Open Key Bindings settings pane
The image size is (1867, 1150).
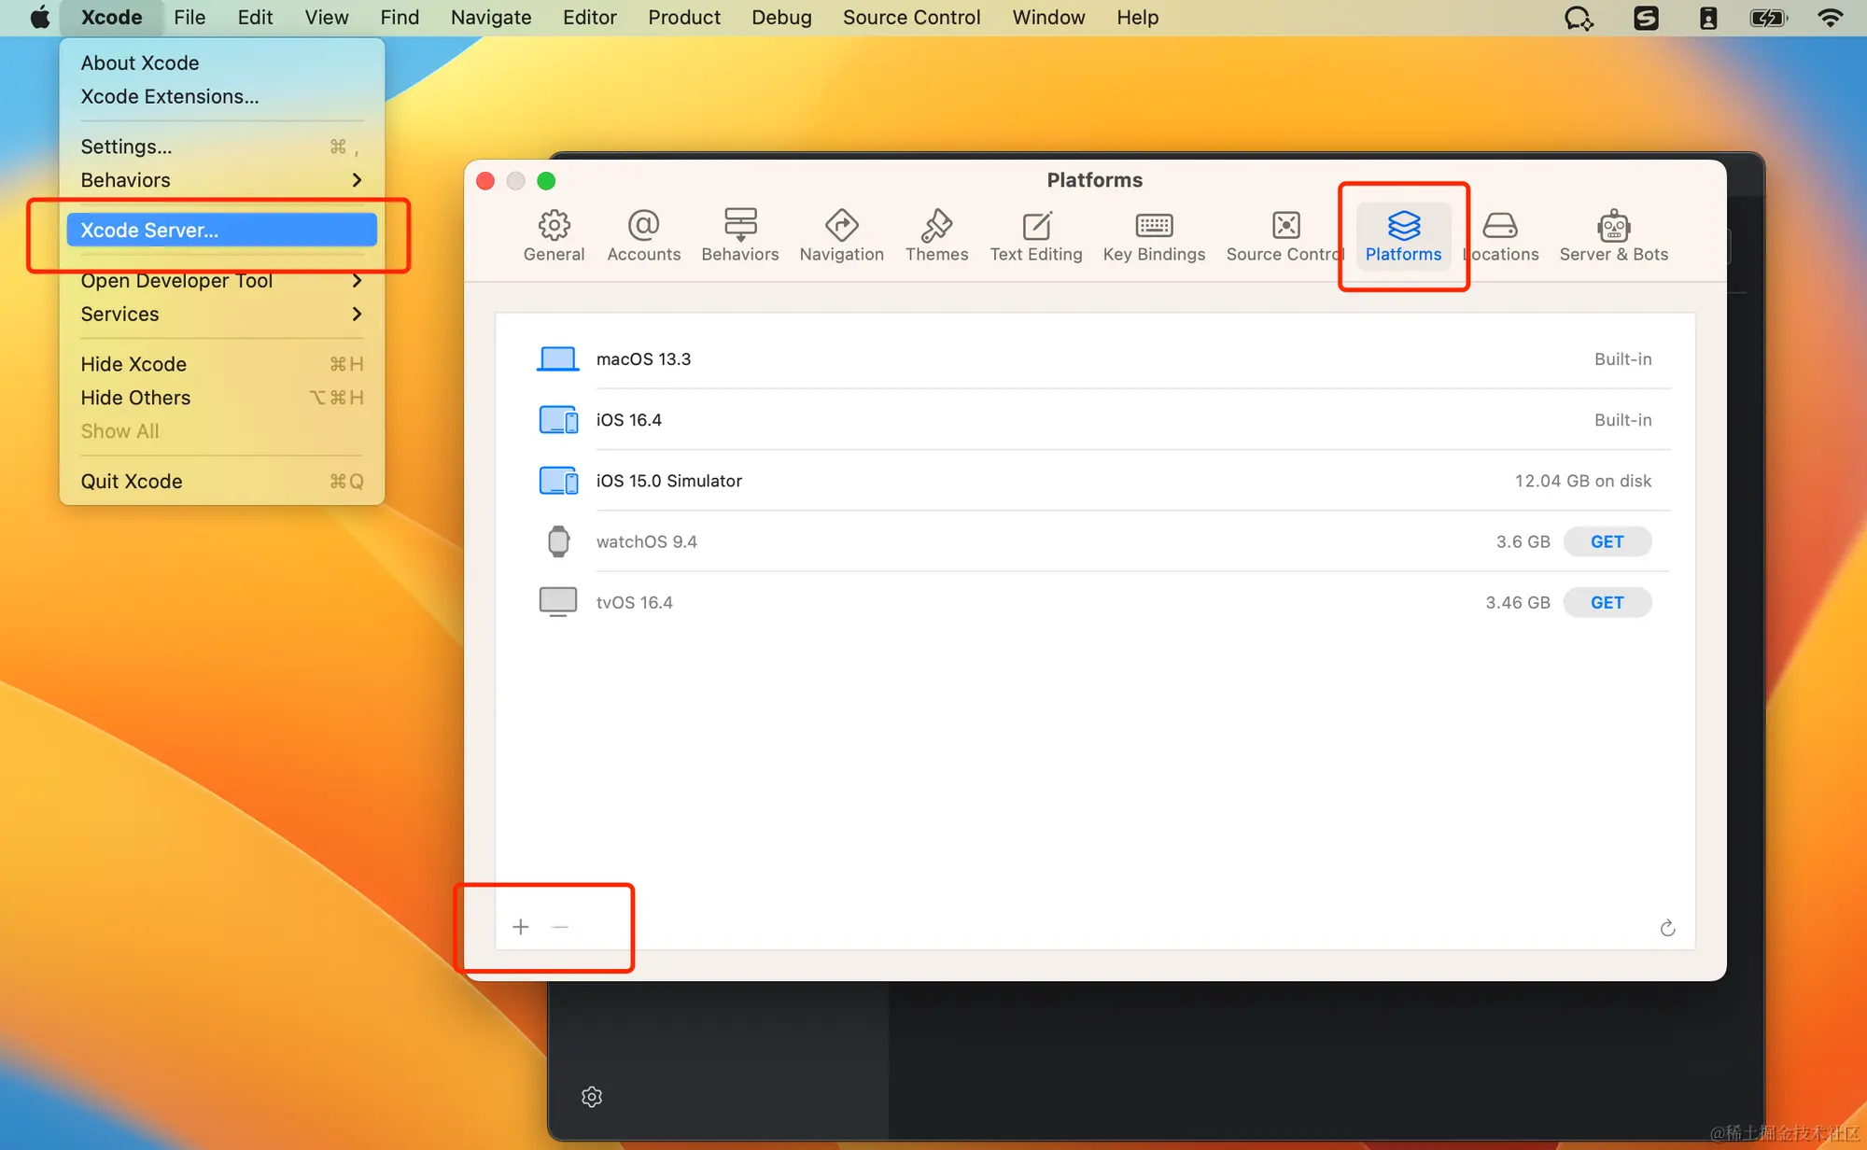pyautogui.click(x=1154, y=234)
